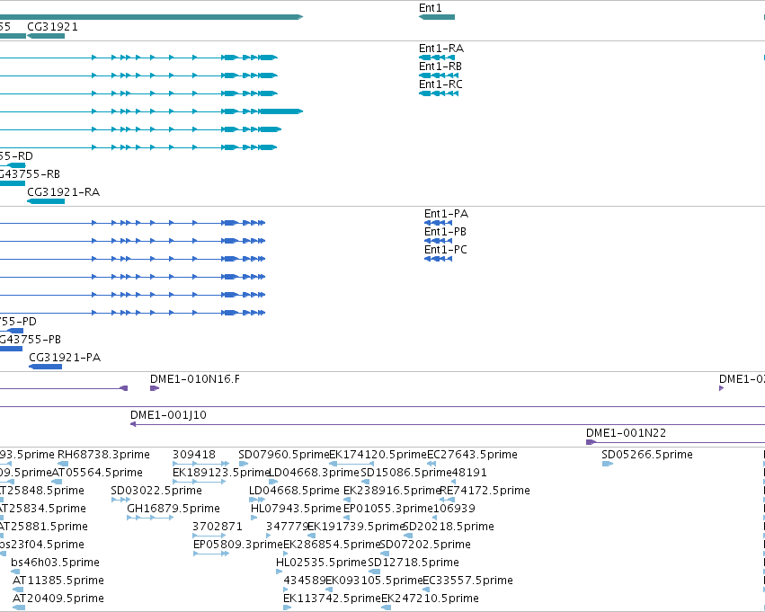The width and height of the screenshot is (765, 612).
Task: Select the GH16879.5prime EST label
Action: (x=173, y=509)
